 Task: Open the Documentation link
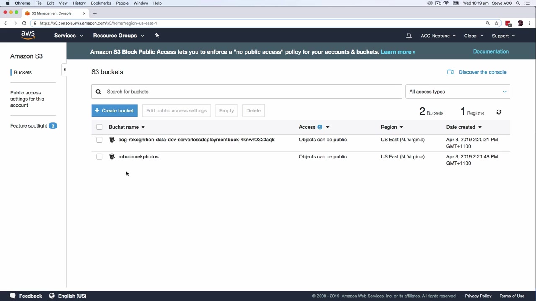coord(491,51)
